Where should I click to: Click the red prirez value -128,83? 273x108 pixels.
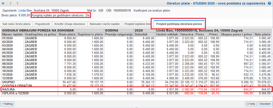[x=214, y=89]
